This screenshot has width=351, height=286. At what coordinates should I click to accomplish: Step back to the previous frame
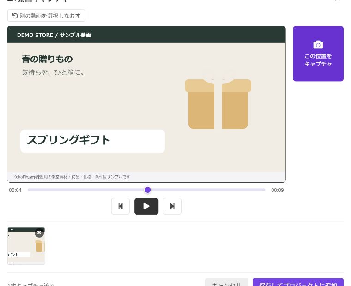click(121, 206)
